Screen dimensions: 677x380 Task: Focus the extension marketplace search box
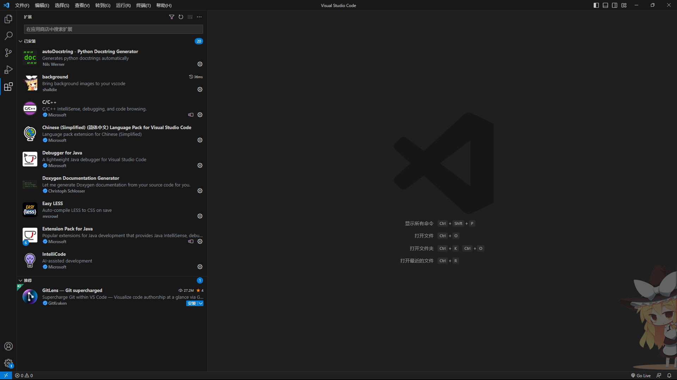113,29
